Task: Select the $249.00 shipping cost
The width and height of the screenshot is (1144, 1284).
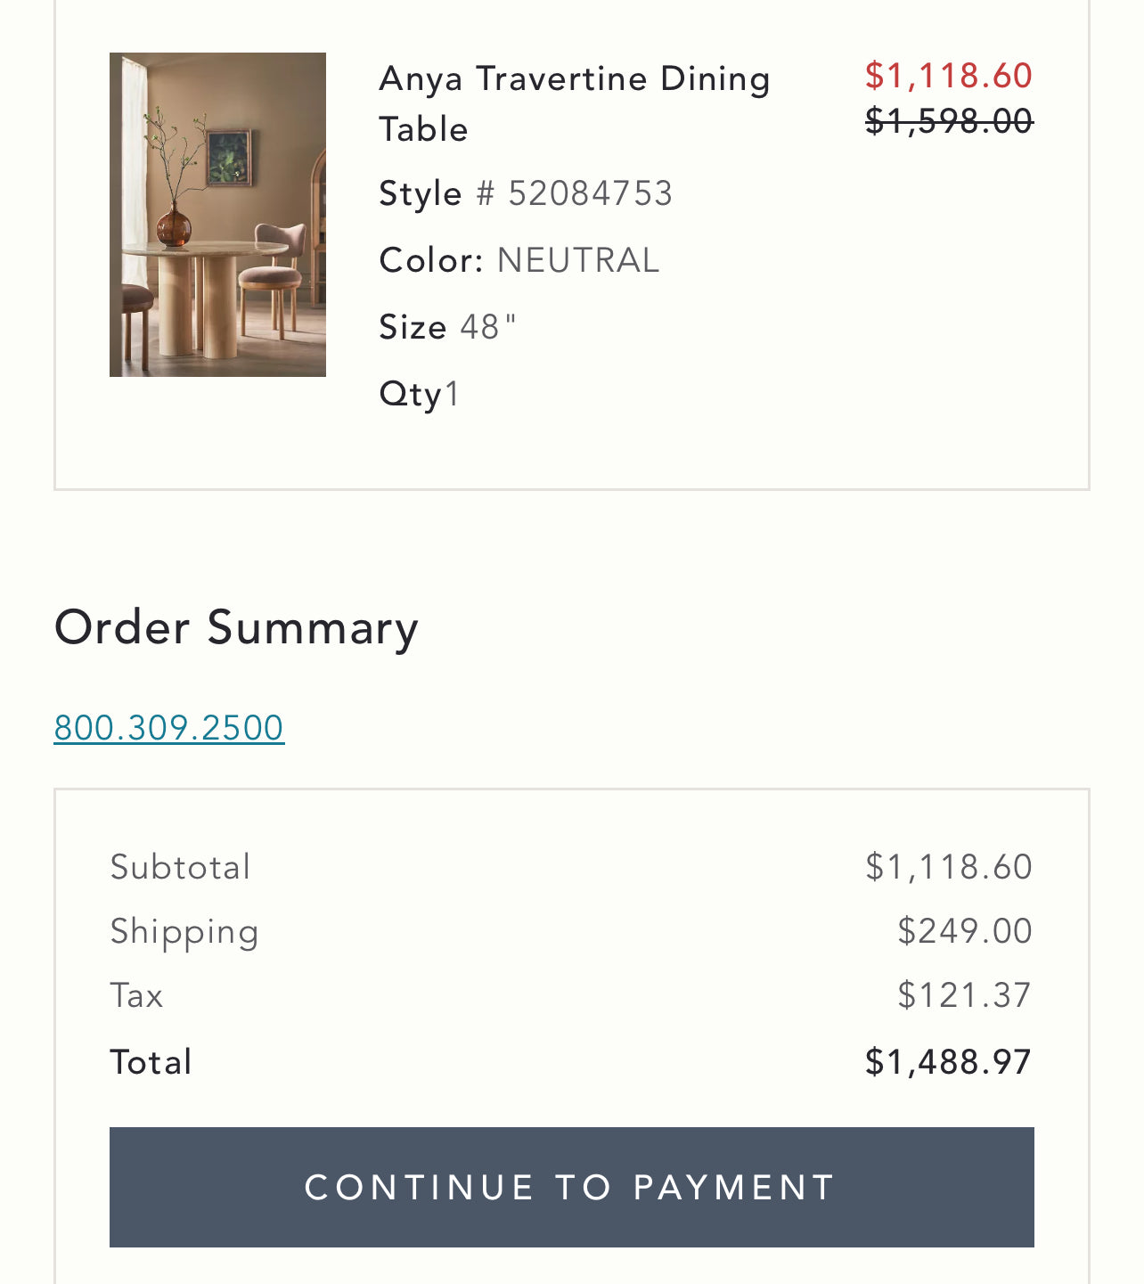Action: coord(965,930)
